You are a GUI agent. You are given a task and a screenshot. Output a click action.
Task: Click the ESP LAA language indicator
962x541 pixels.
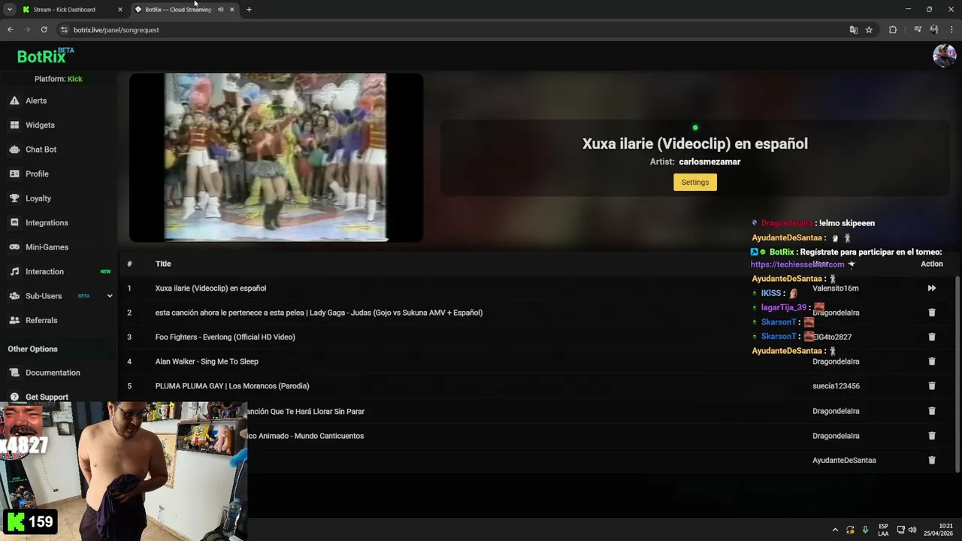pyautogui.click(x=883, y=530)
